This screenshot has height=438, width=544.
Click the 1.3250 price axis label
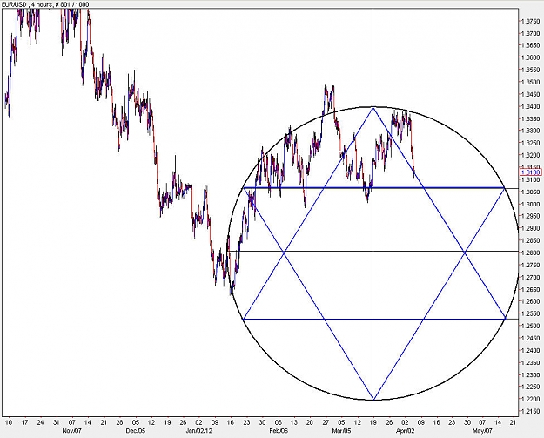pyautogui.click(x=531, y=143)
